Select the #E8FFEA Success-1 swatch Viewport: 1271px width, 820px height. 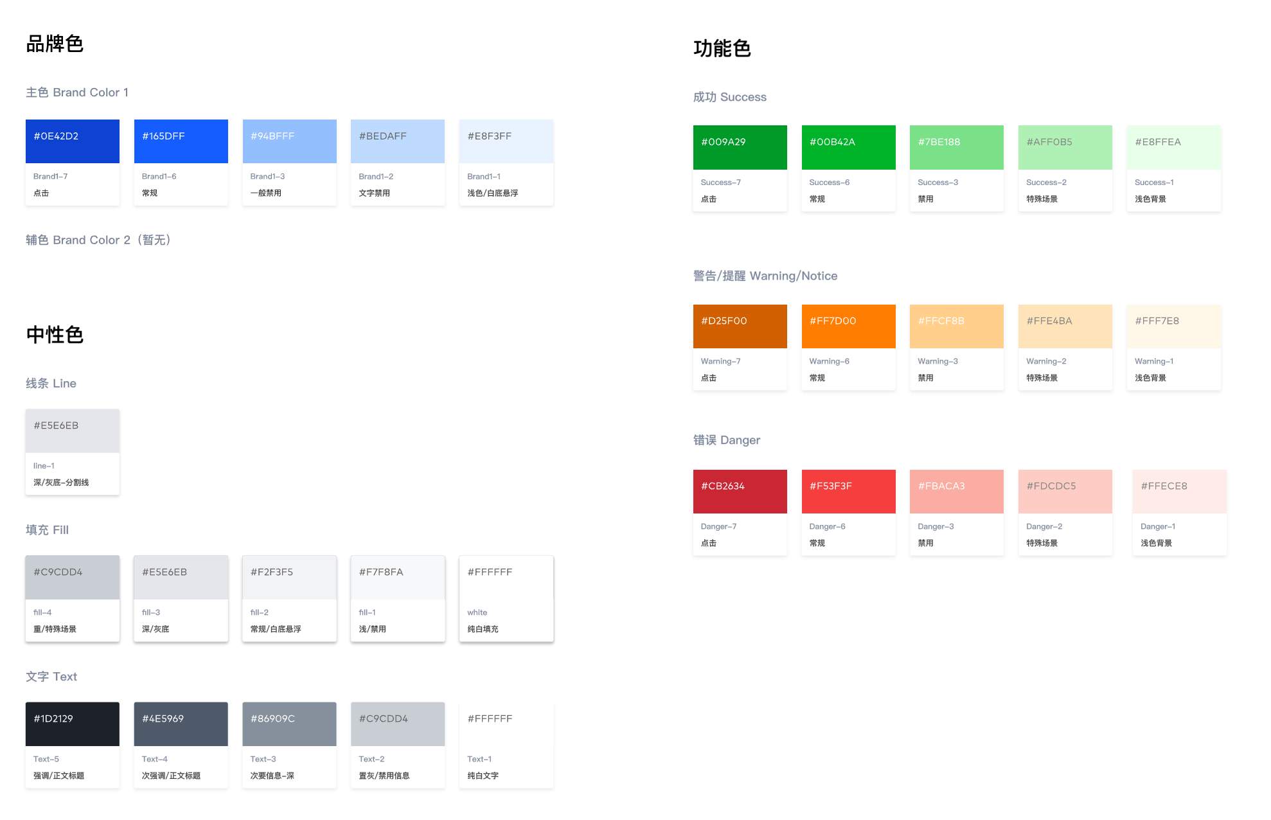click(1174, 148)
